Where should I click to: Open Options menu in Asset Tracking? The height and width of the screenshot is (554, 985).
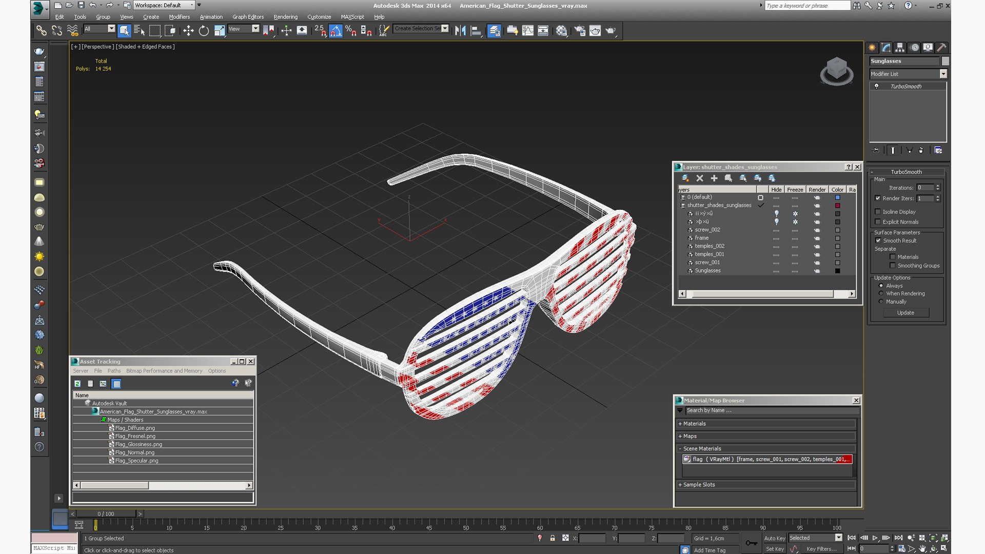click(216, 371)
